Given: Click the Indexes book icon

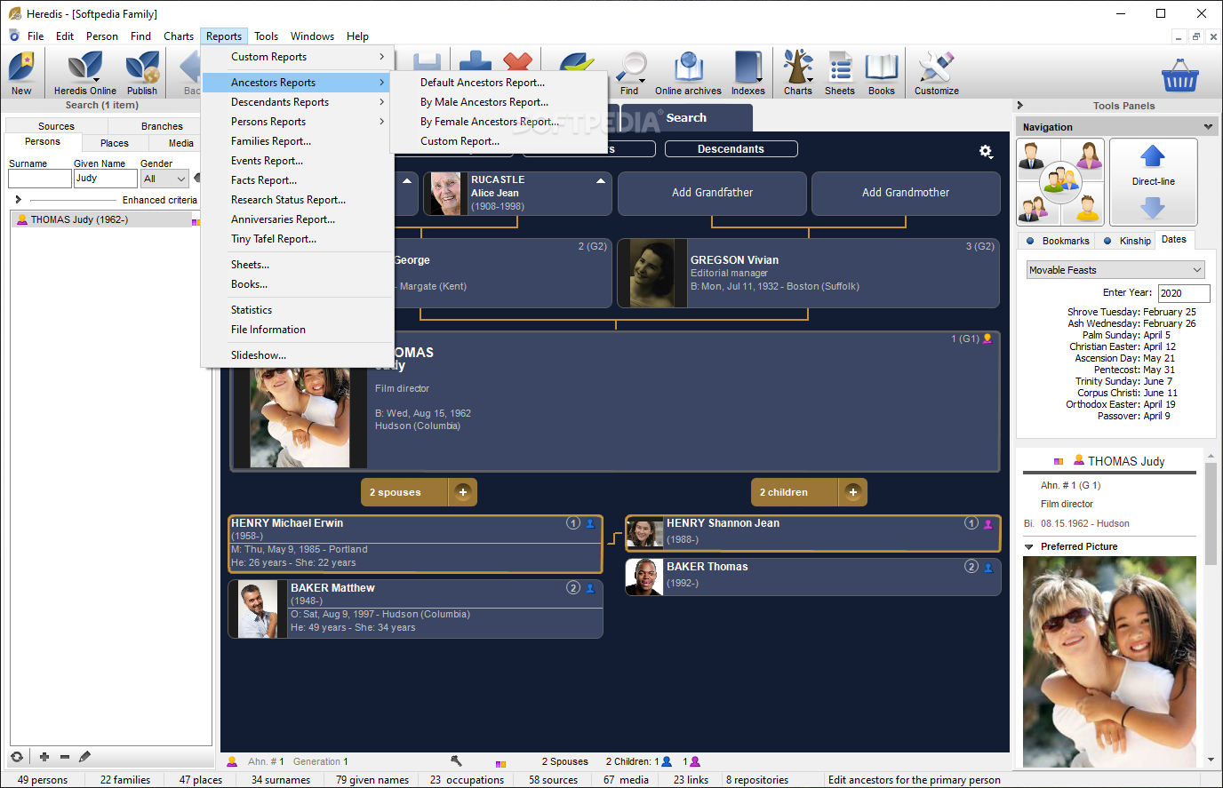Looking at the screenshot, I should coord(748,73).
